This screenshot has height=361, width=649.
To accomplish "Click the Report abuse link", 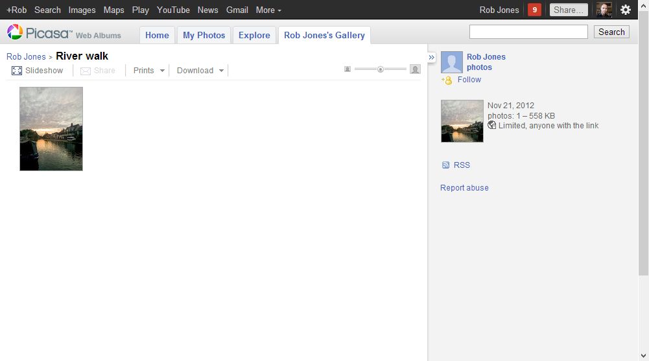I will coord(464,188).
